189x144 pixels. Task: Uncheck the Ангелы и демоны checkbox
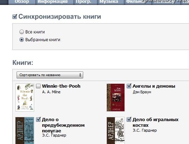(129, 86)
